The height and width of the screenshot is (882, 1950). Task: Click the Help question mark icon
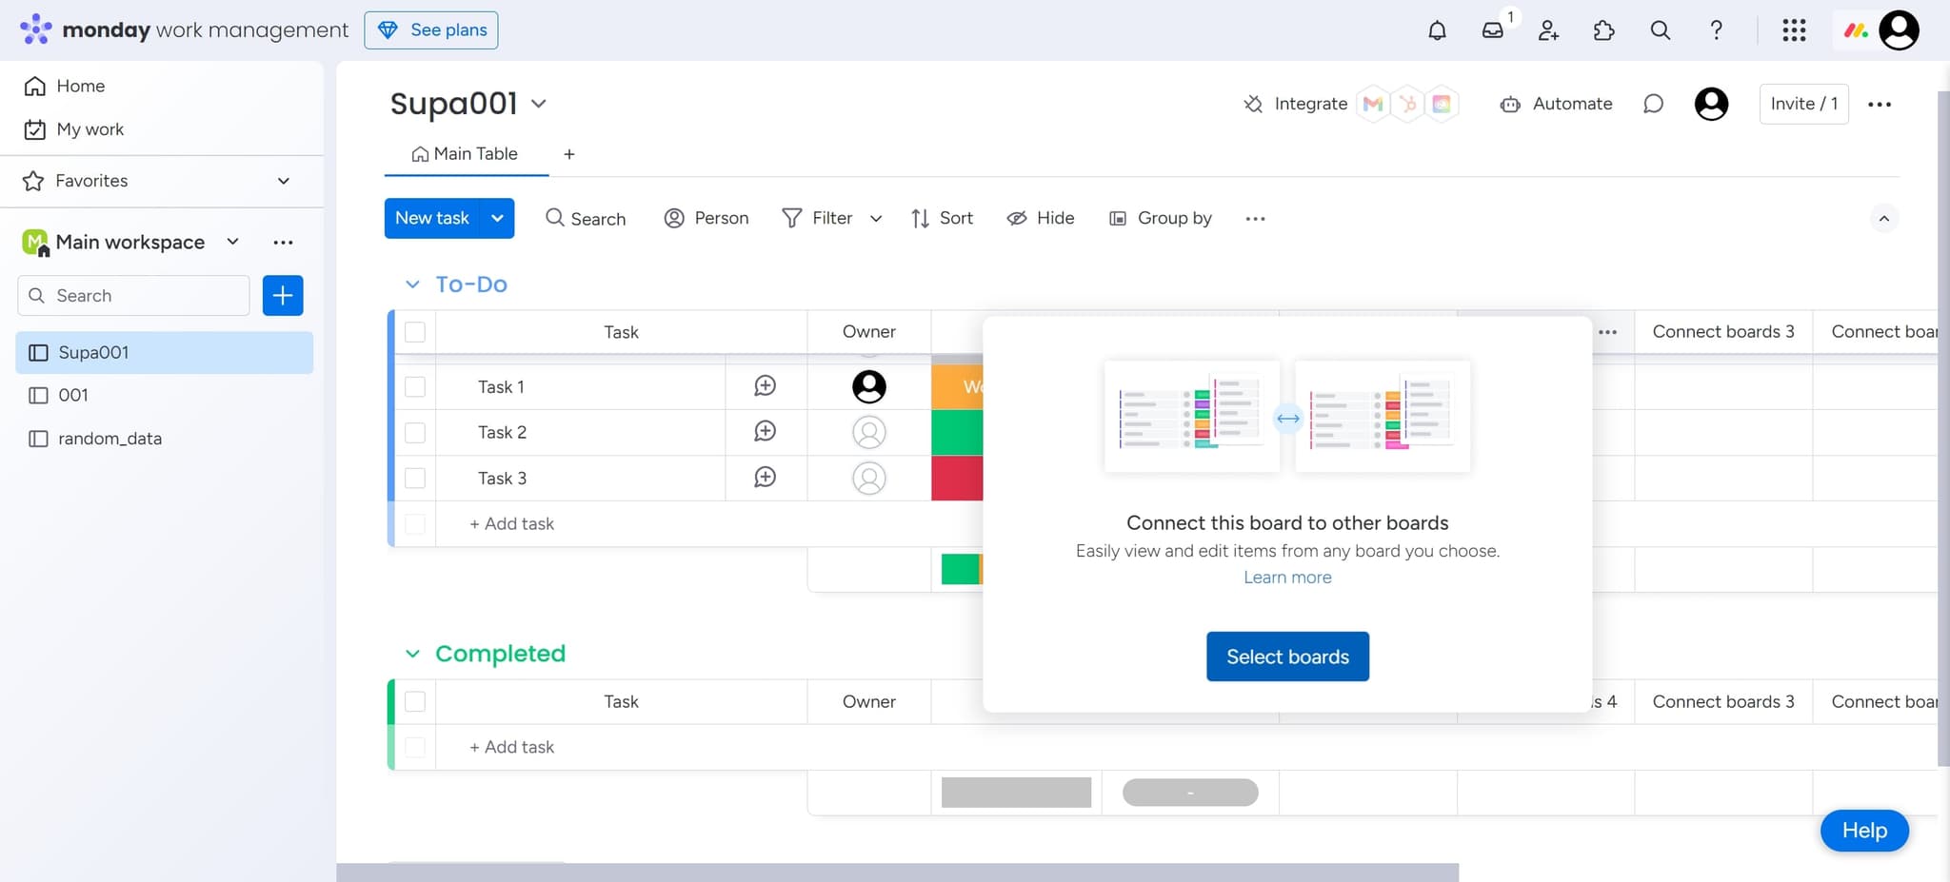pyautogui.click(x=1716, y=29)
